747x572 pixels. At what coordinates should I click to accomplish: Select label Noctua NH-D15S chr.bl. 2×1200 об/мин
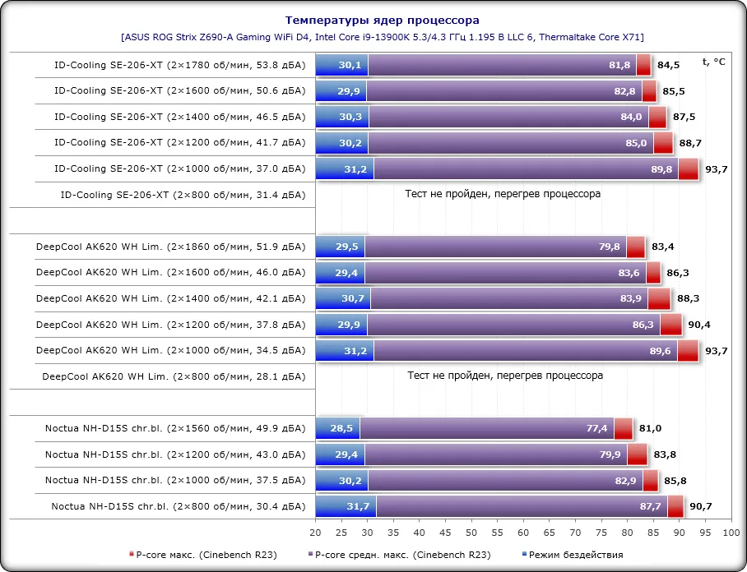click(x=175, y=455)
